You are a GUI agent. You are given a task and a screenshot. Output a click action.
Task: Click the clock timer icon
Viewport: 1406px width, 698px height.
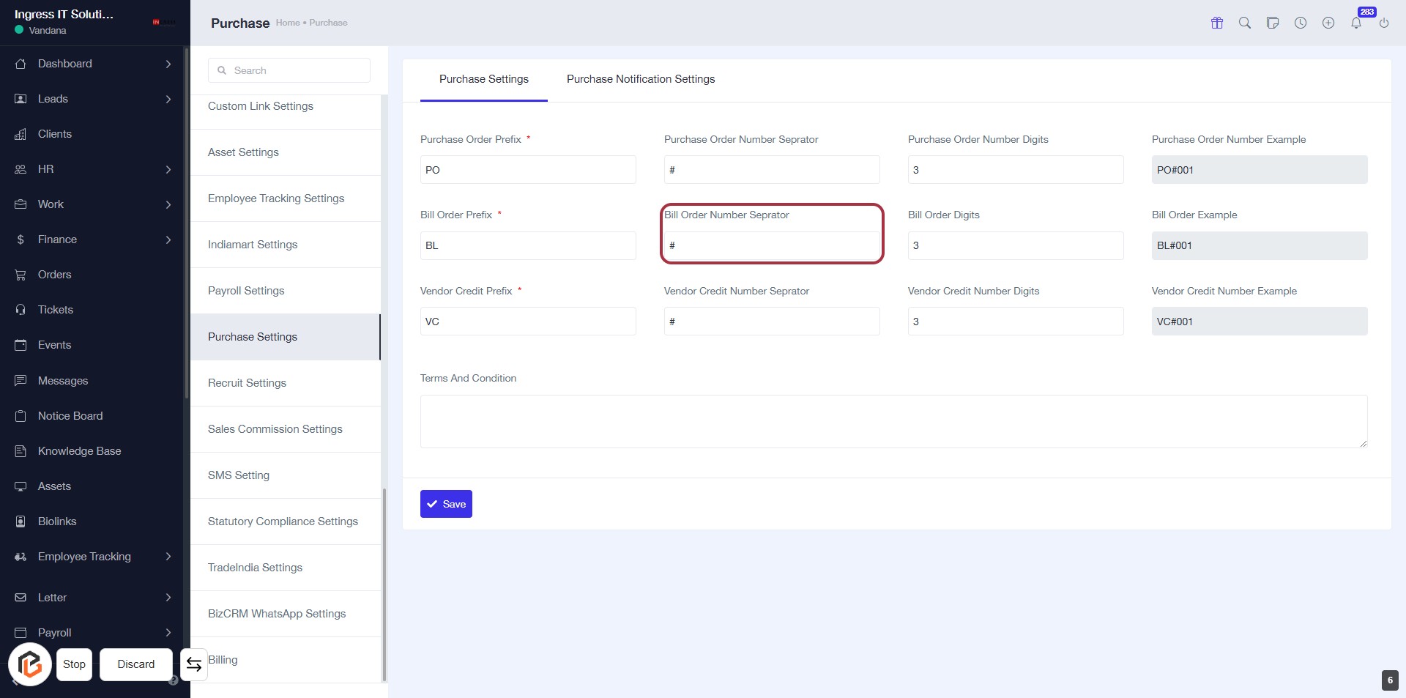1301,23
